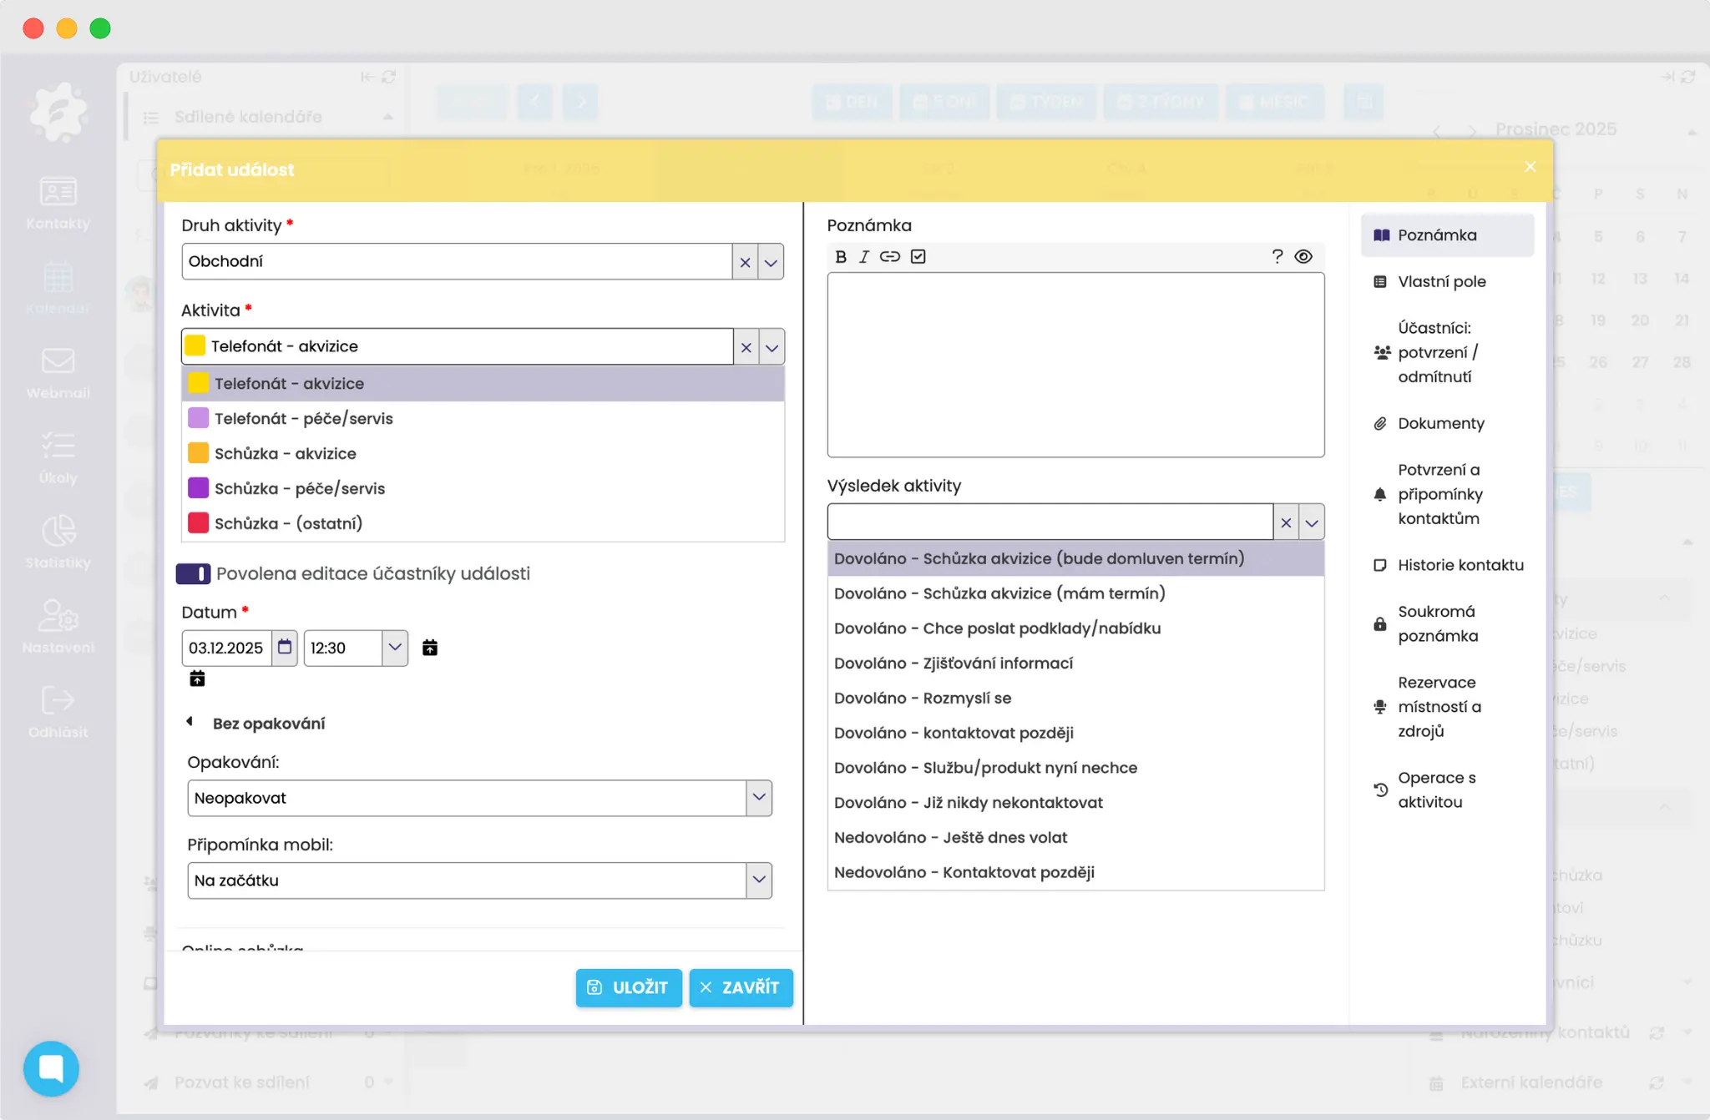
Task: Click the ULOŽIT button
Action: point(629,987)
